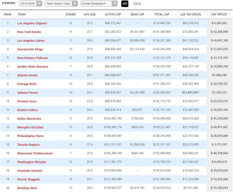Select Mavericks cap space $-45,350,958
This screenshot has width=233, height=192.
219,118
